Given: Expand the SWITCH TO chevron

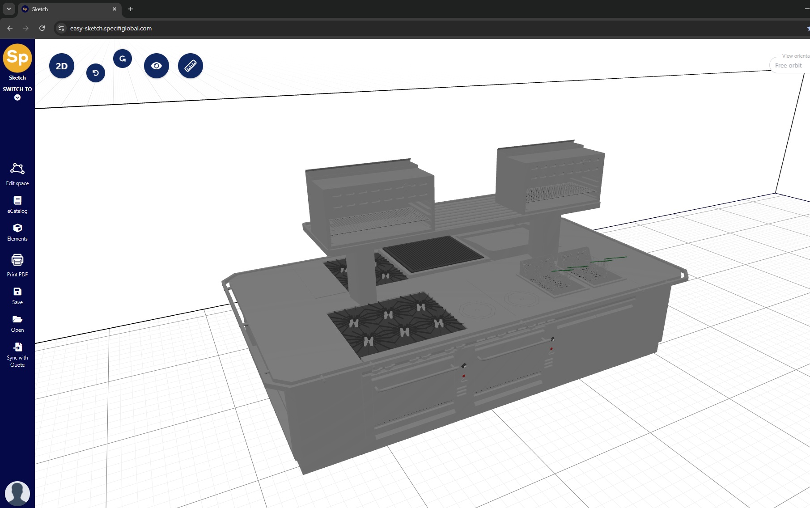Looking at the screenshot, I should coord(17,97).
